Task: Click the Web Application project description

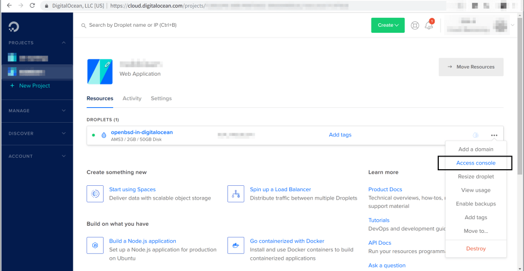Action: [140, 74]
